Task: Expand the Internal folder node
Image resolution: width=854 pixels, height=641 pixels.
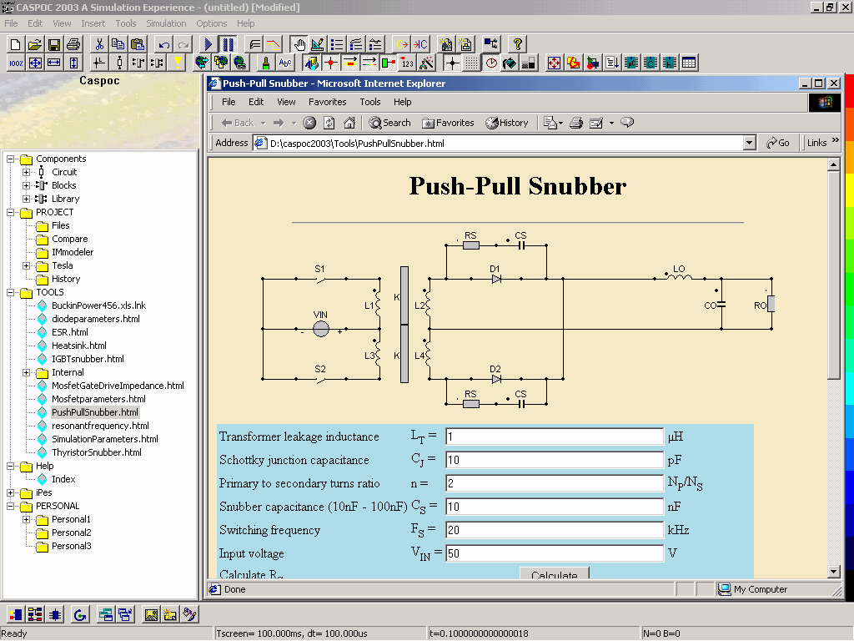Action: point(26,373)
